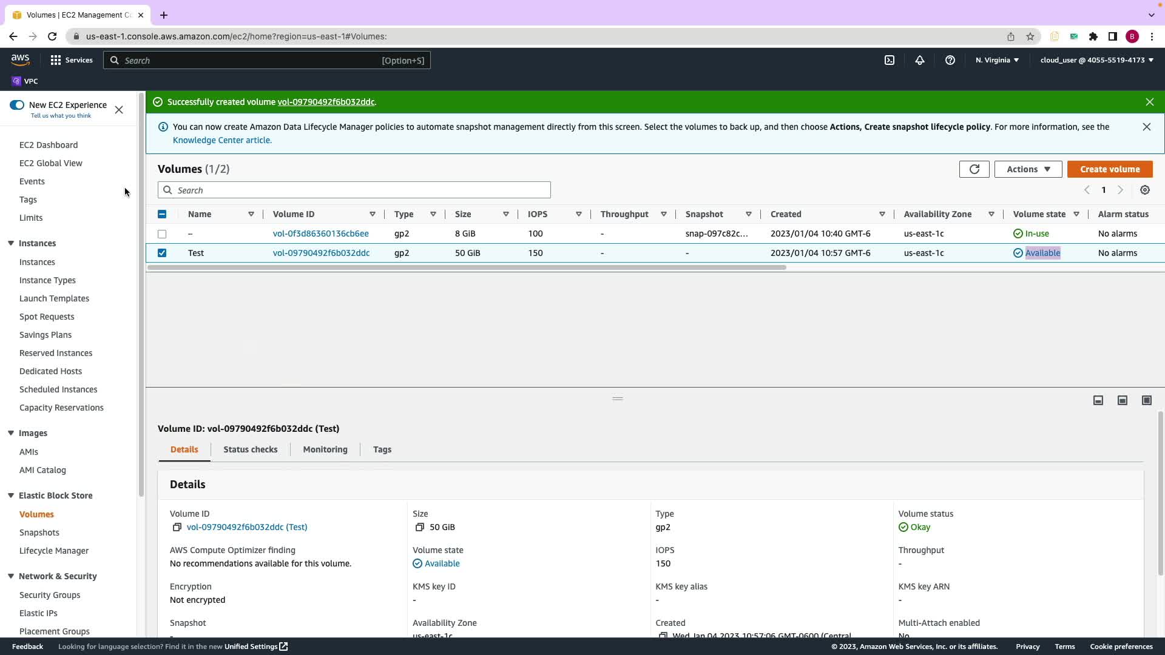Click the help question mark icon

click(x=950, y=60)
